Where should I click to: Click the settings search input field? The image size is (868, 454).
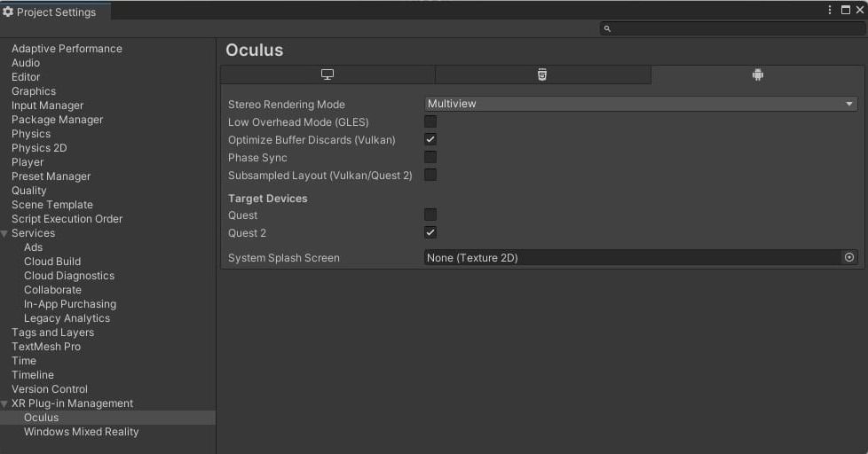coord(732,28)
